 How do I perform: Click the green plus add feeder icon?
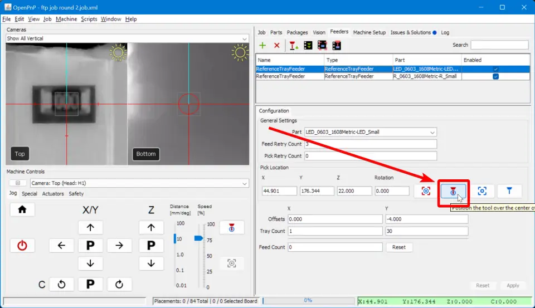pyautogui.click(x=262, y=45)
